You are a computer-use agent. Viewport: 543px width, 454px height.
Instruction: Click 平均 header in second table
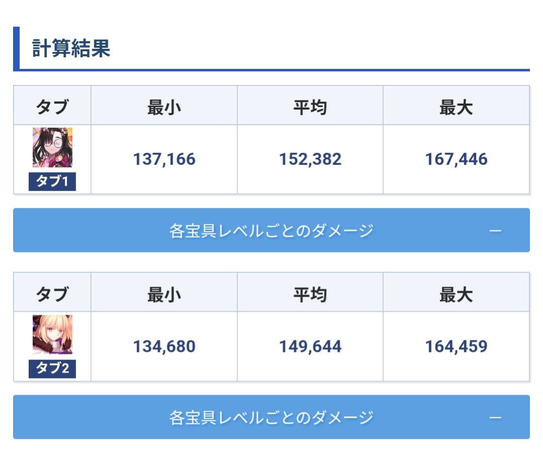(311, 295)
